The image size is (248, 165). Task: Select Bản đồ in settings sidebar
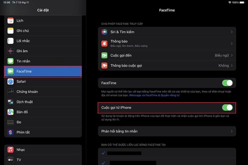(43, 112)
